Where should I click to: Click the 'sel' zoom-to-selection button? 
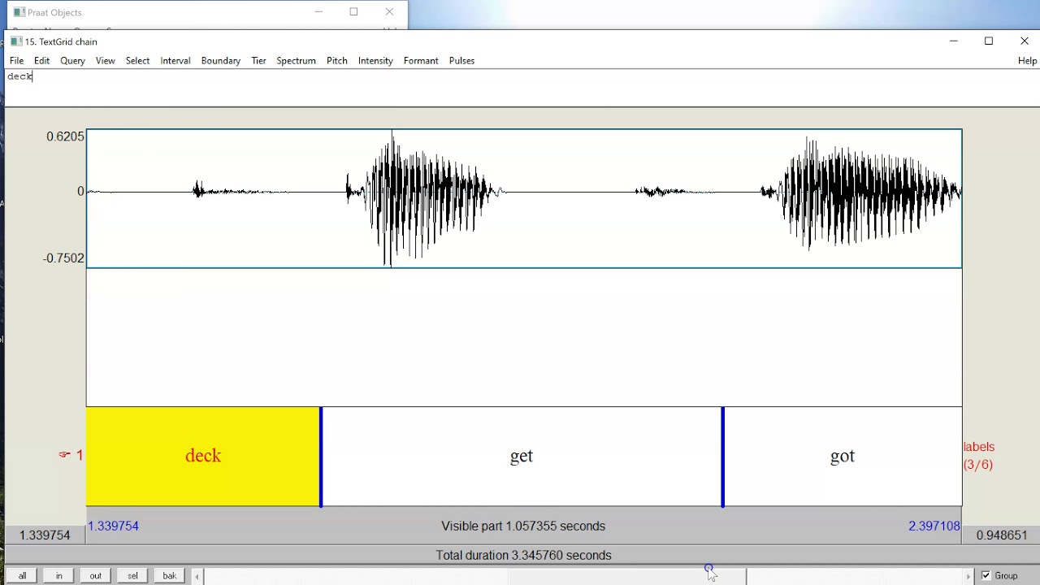132,575
